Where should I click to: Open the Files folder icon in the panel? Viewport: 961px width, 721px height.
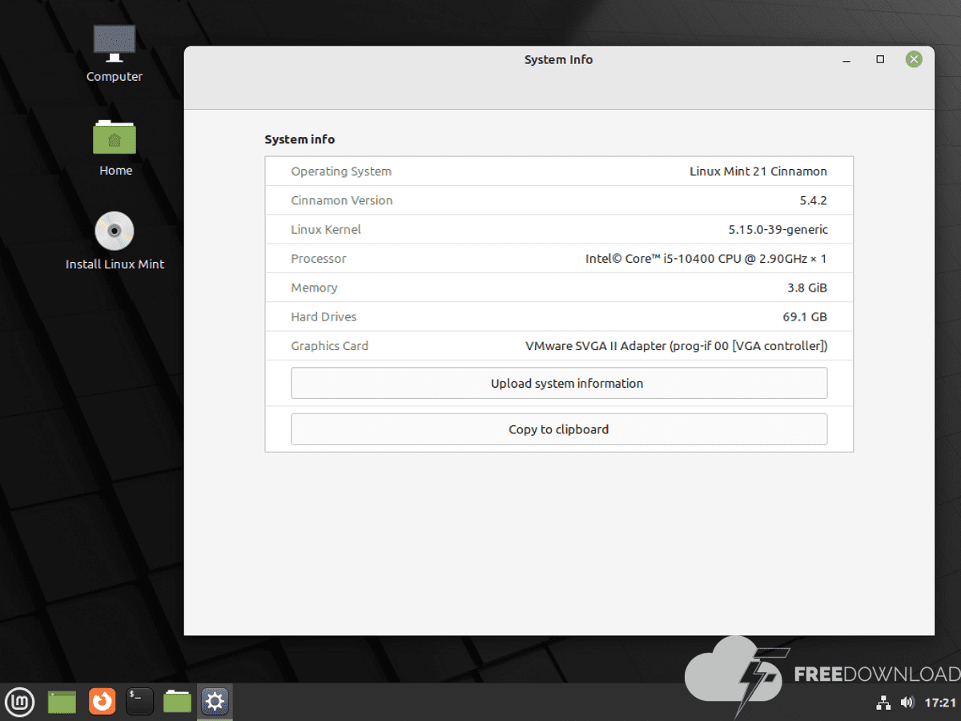point(177,703)
